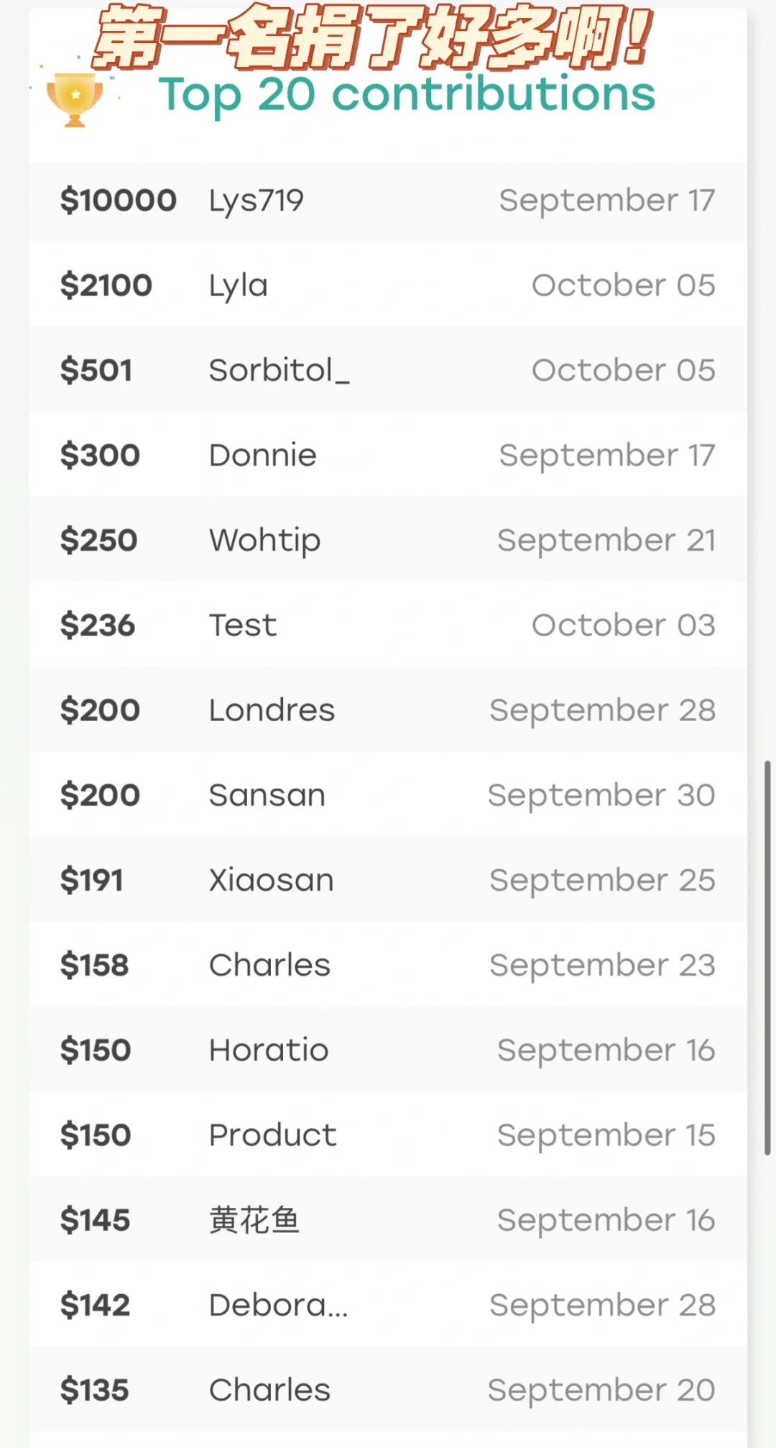Open the Product contributor name
Viewport: 776px width, 1448px height.
pyautogui.click(x=272, y=1135)
